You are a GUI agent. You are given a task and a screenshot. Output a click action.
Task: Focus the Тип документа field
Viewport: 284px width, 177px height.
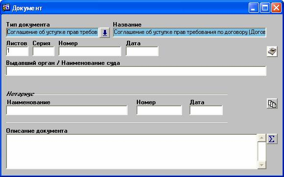click(x=52, y=32)
